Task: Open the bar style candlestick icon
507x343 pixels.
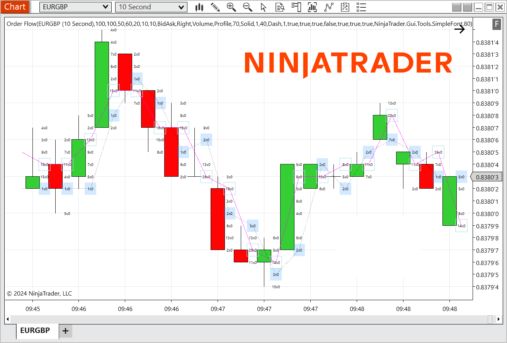Action: coord(199,7)
